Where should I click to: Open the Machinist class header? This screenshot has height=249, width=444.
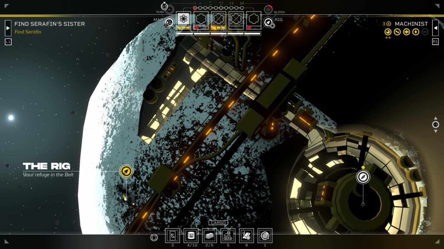411,24
